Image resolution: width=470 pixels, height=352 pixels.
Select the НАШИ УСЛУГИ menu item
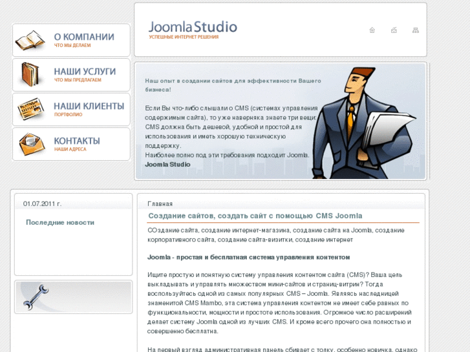point(85,71)
